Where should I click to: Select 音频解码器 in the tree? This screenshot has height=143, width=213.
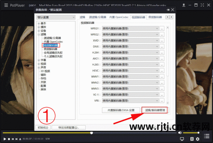(x=50, y=49)
